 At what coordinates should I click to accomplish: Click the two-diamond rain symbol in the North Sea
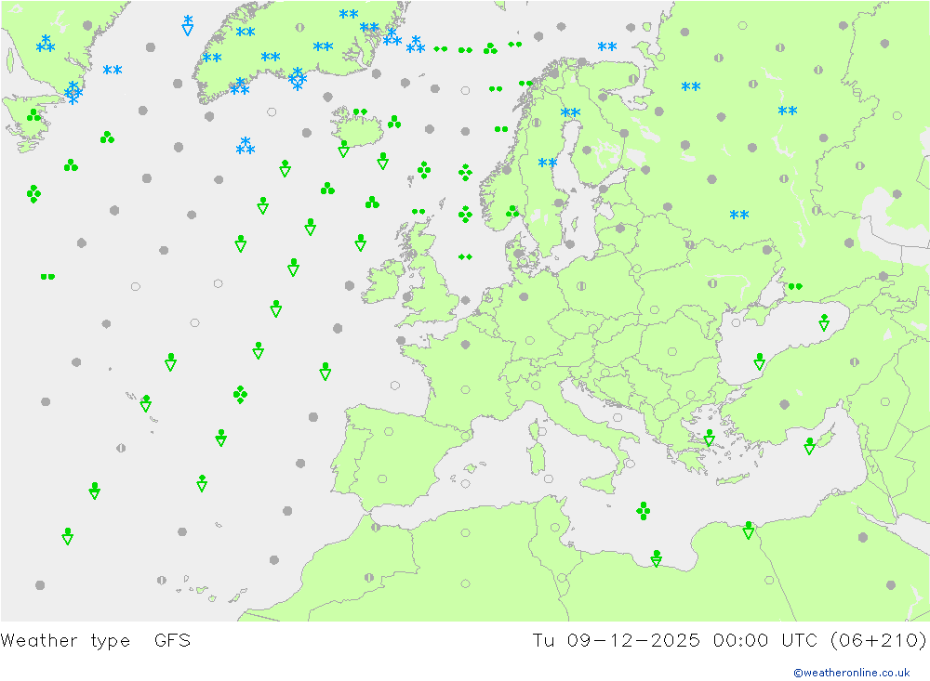[x=465, y=256]
